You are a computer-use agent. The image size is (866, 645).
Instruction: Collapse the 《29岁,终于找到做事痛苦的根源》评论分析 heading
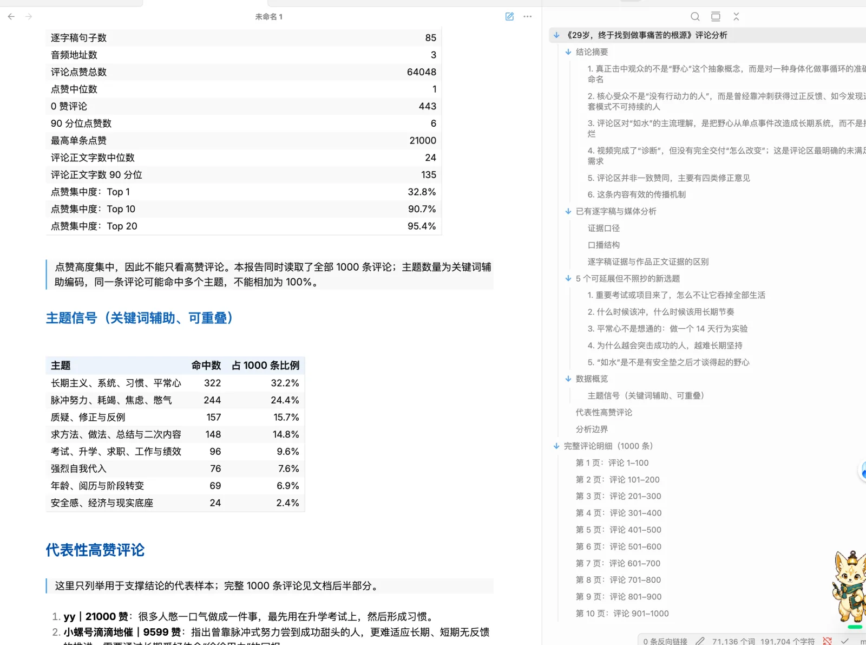[556, 35]
